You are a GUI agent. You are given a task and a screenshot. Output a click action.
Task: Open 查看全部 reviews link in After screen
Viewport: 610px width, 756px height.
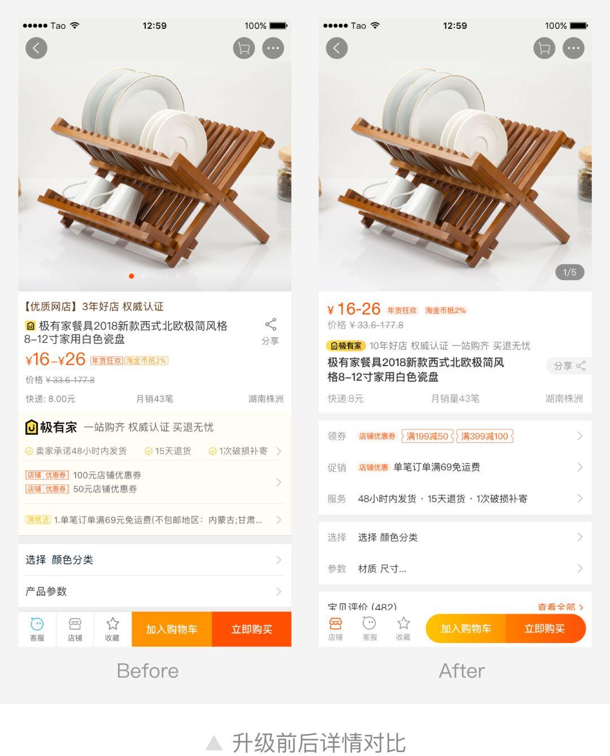click(x=560, y=607)
